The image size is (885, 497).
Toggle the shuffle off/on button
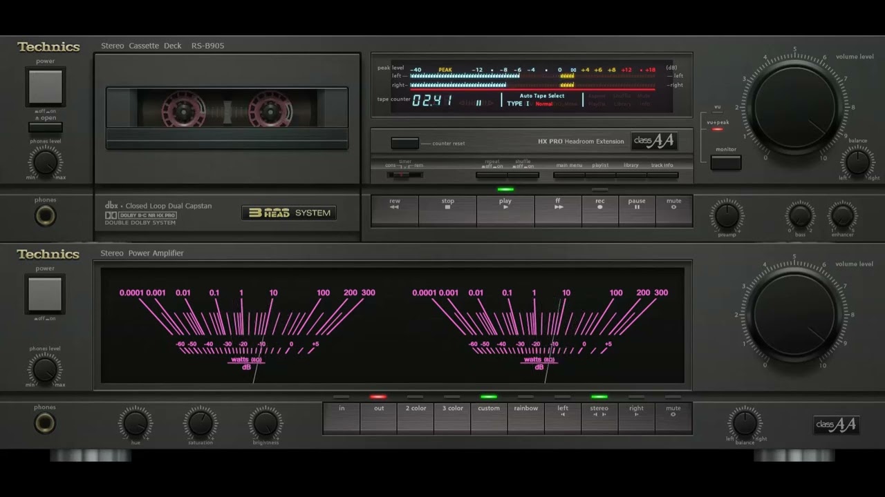coord(523,175)
